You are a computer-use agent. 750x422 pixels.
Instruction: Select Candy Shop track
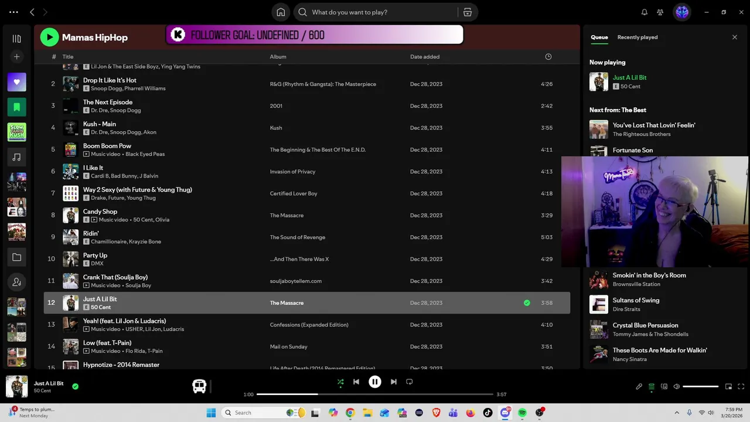[100, 212]
